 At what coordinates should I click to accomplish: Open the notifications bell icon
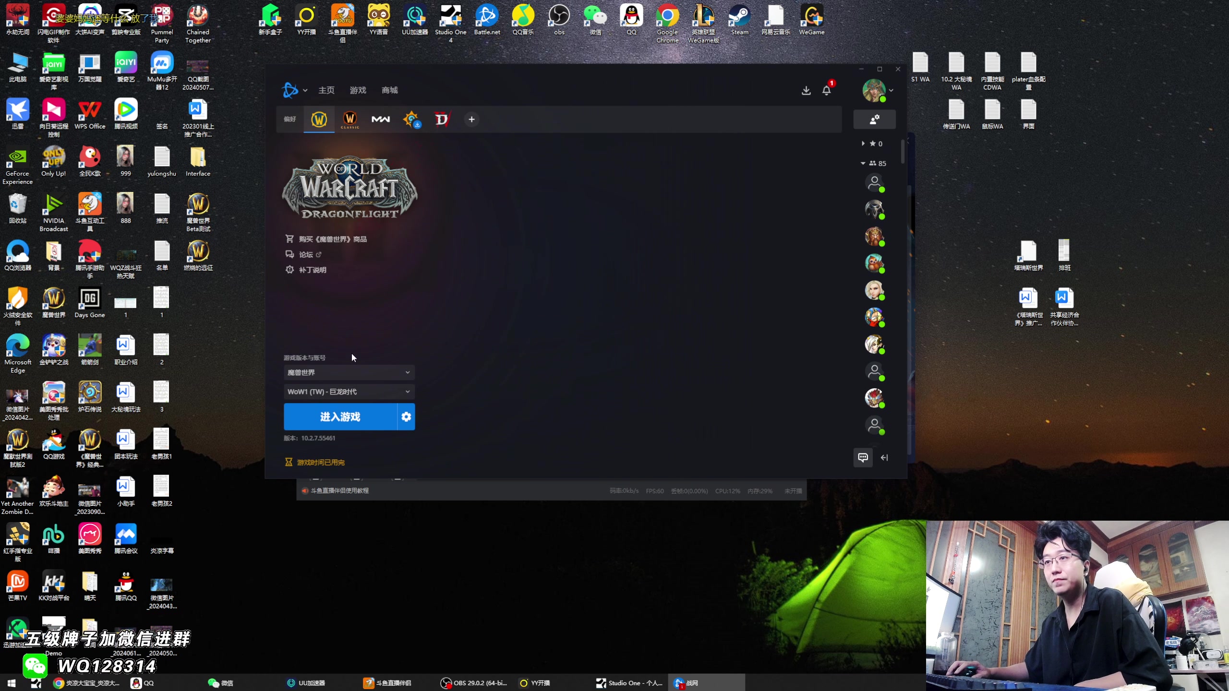coord(826,90)
